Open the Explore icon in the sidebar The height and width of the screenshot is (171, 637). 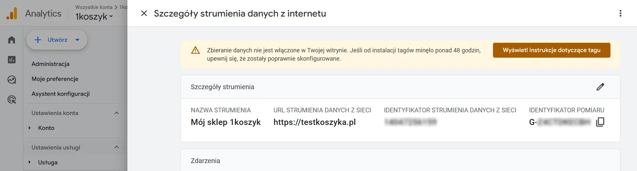[12, 80]
